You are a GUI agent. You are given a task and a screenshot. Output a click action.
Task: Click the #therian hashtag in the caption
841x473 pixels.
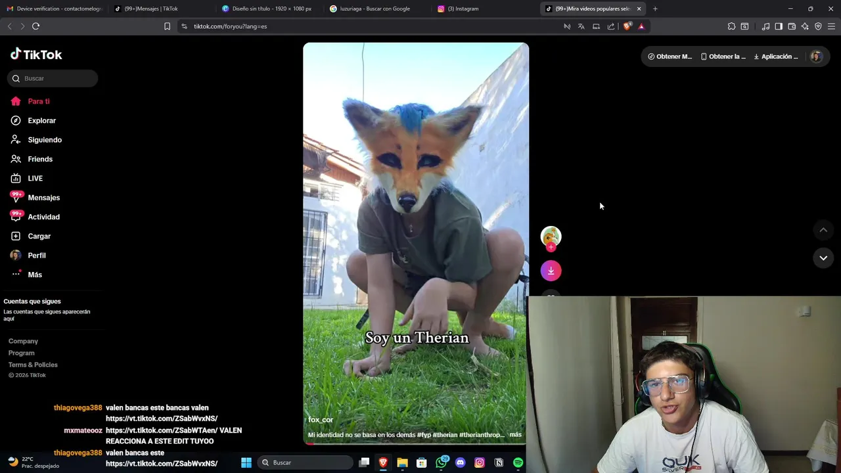(445, 435)
